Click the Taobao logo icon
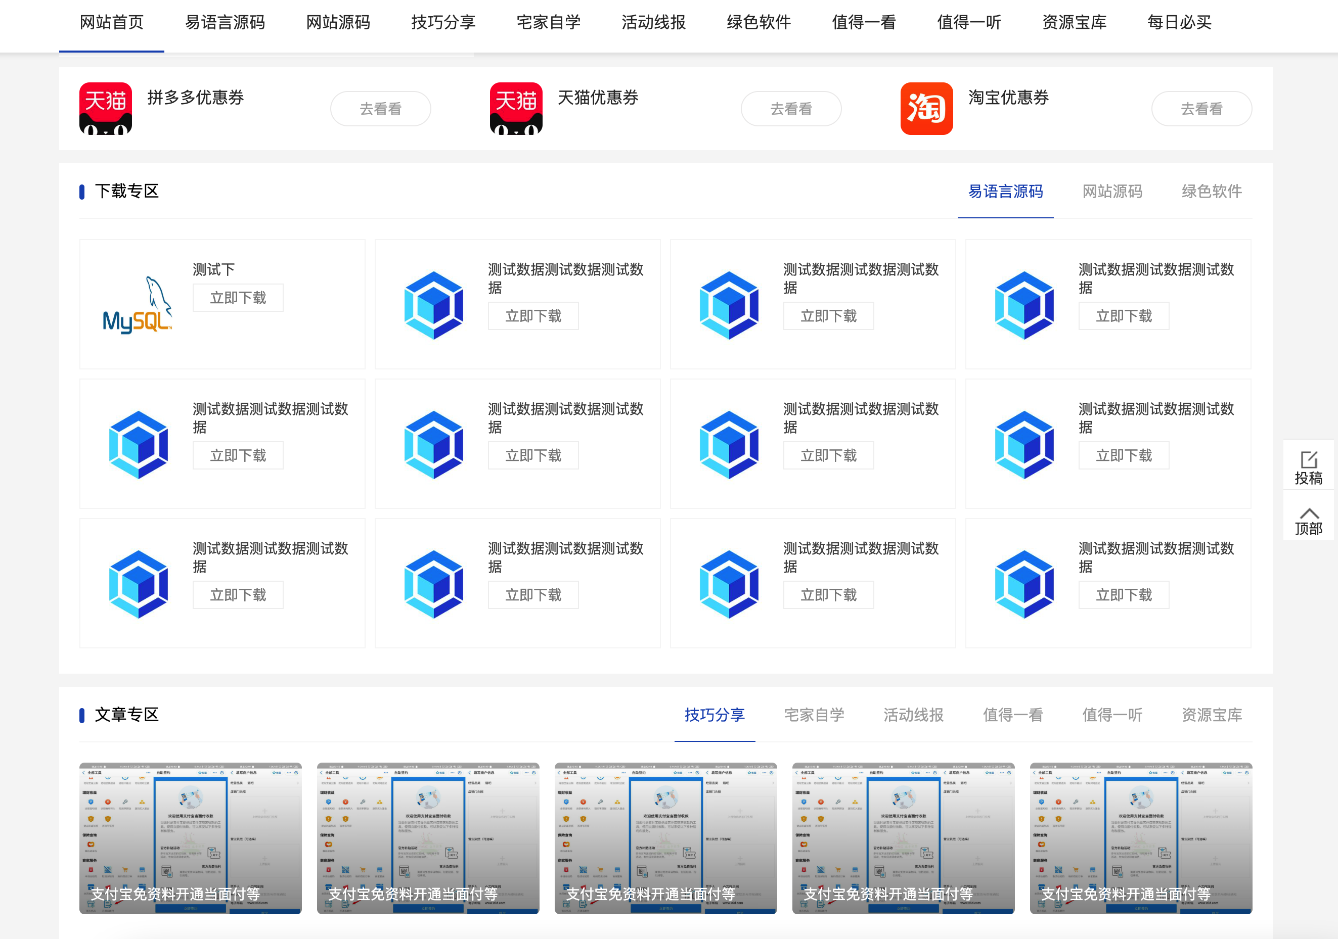 [x=926, y=108]
